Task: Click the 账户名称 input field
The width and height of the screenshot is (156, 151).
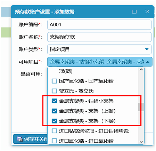Action: (99, 37)
